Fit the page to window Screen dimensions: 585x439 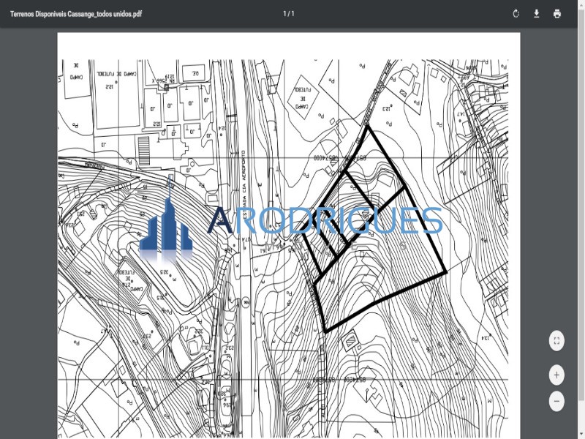(x=556, y=340)
